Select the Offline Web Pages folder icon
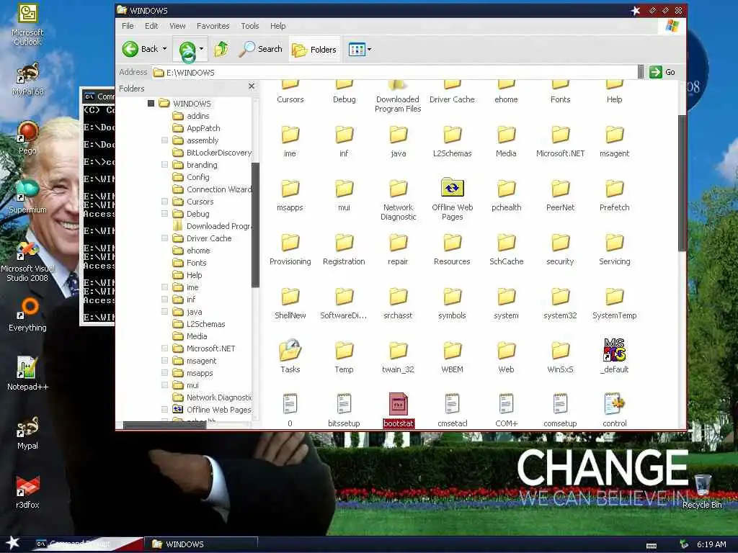738x553 pixels. (452, 188)
